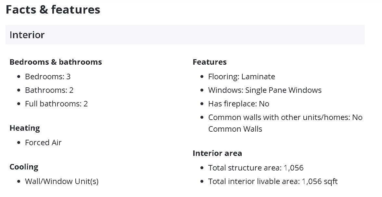Click the Heating subheading
The height and width of the screenshot is (197, 382).
click(25, 128)
